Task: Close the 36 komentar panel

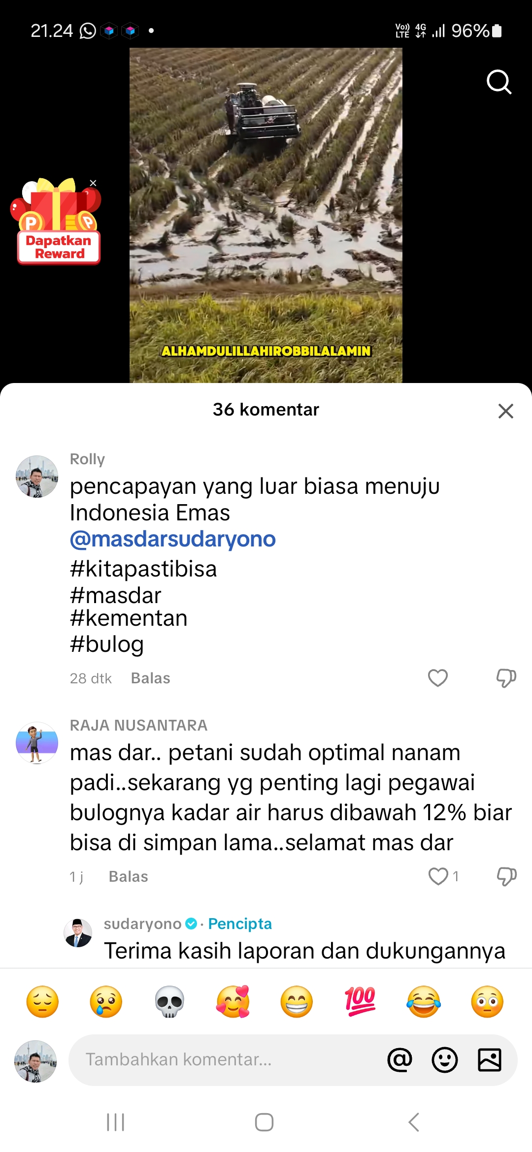Action: (506, 411)
